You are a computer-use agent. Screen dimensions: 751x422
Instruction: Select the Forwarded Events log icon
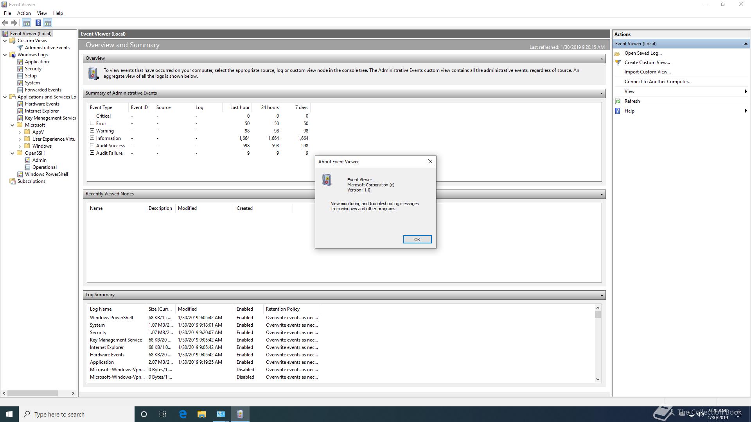click(20, 90)
